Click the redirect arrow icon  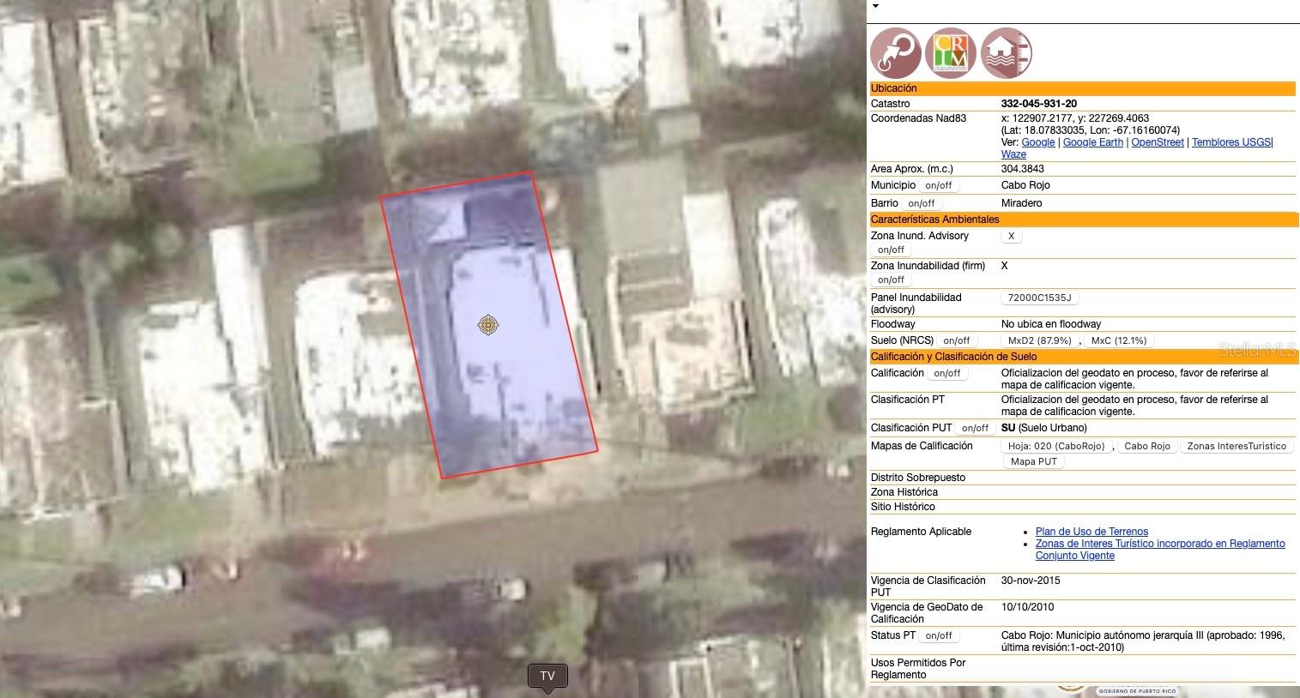point(895,53)
